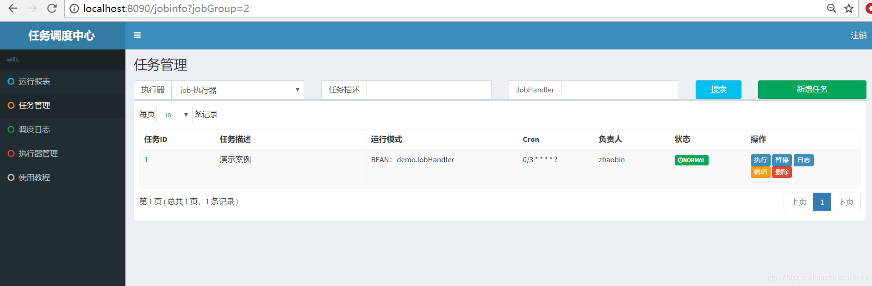Click the orange circle icon beside 任务管理
872x286 pixels.
point(11,105)
